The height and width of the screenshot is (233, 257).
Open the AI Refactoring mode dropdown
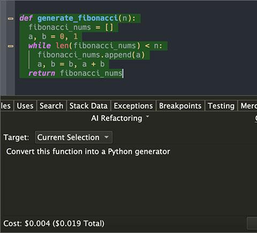120,118
